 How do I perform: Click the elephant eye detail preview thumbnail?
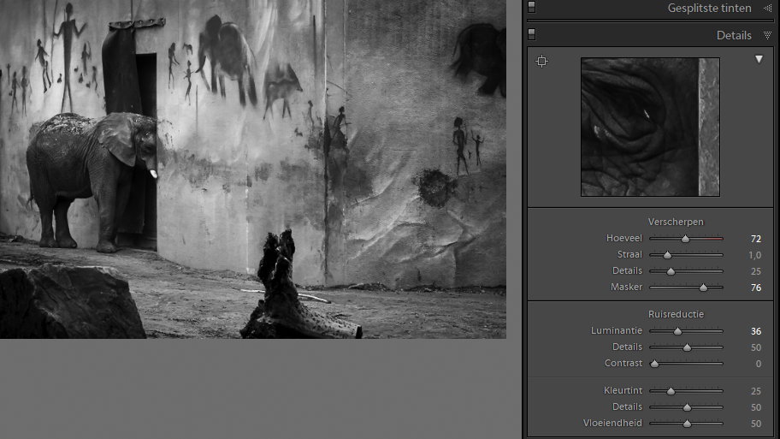click(650, 127)
